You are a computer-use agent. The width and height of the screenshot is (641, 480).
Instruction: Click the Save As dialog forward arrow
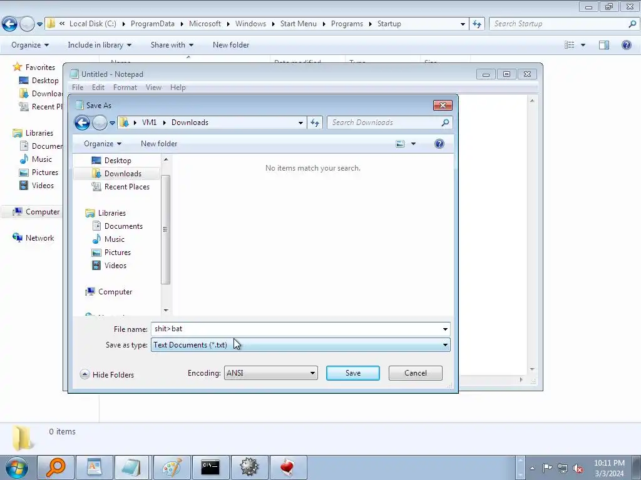coord(100,122)
